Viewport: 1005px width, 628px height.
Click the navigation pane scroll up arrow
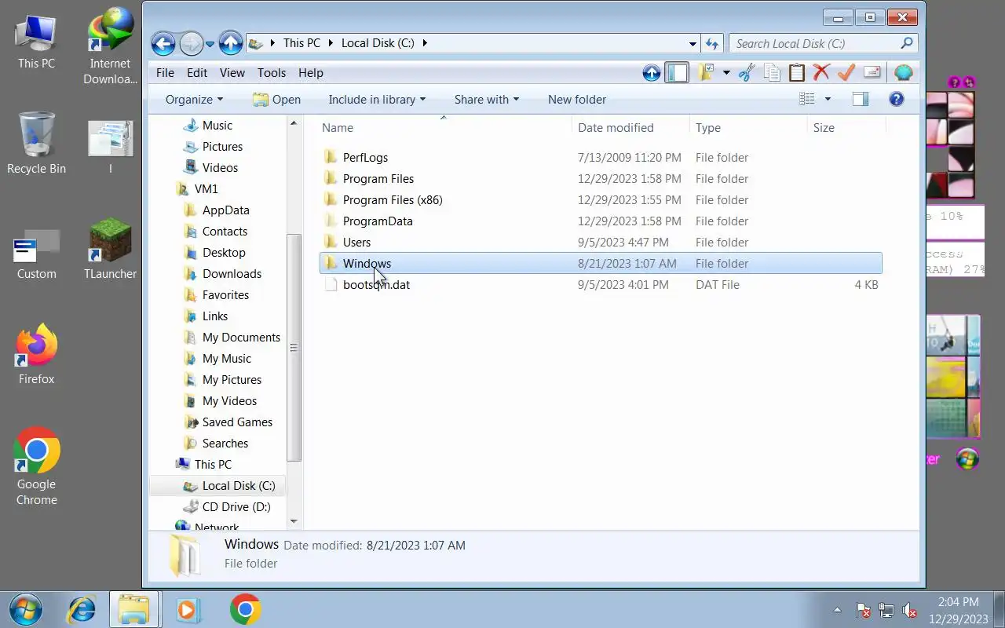(294, 123)
